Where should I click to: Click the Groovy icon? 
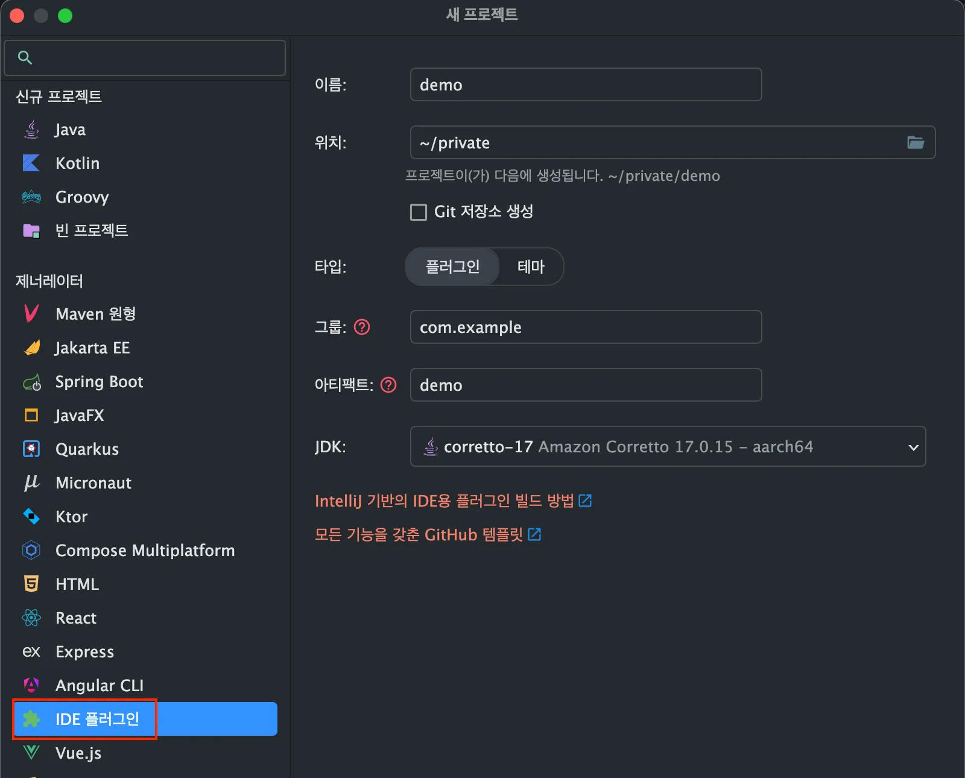coord(31,197)
